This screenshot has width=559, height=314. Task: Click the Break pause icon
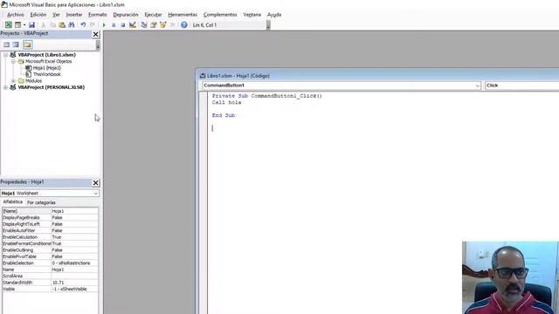[x=114, y=25]
